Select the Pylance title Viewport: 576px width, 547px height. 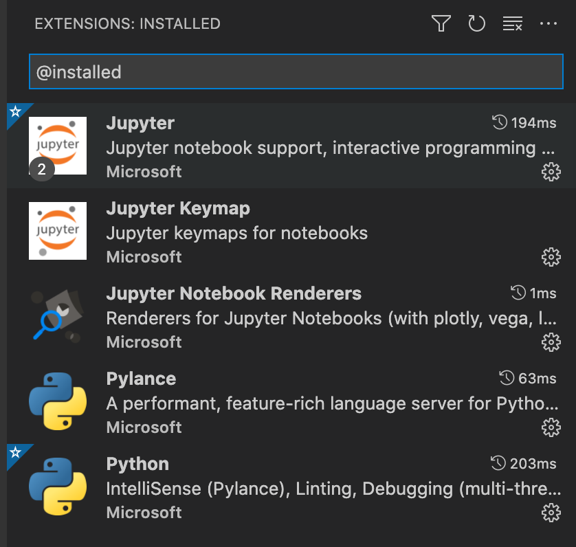point(141,379)
